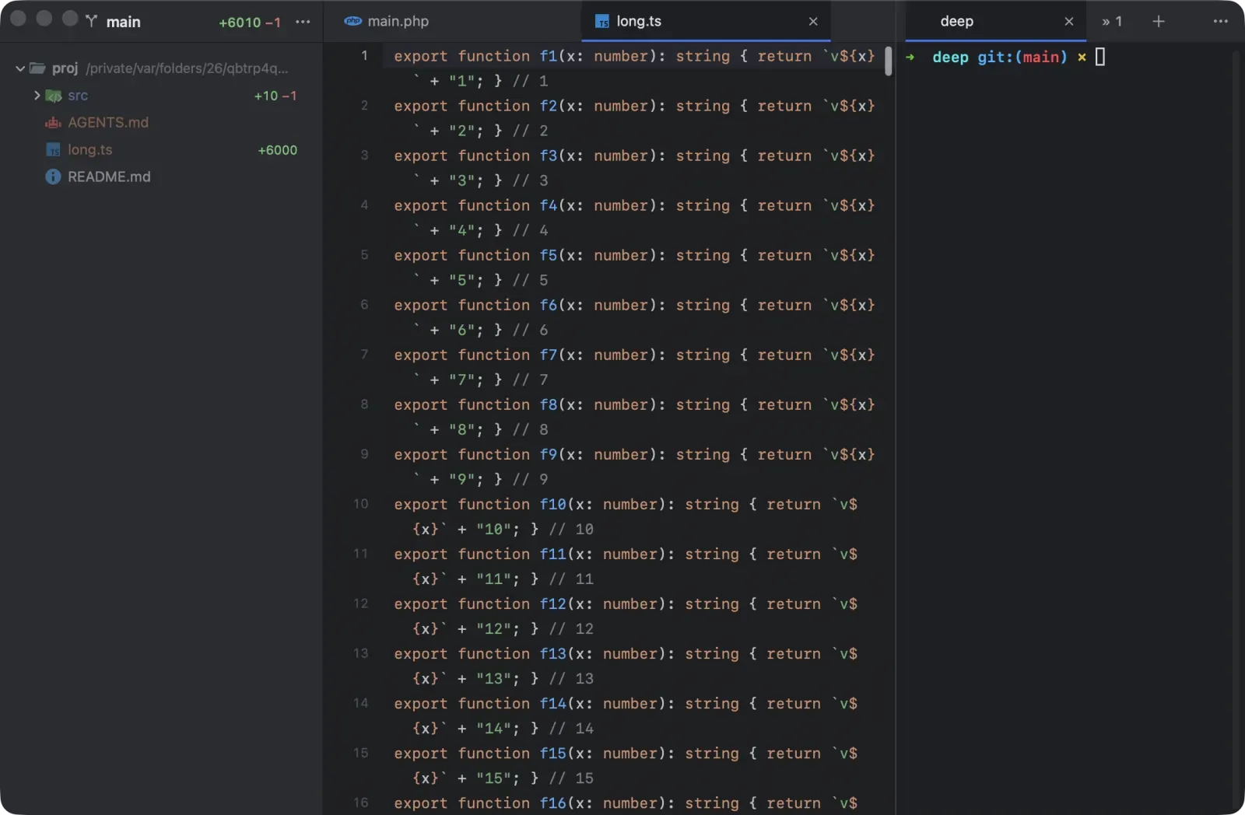Show hidden tabs overflow » 1
The image size is (1245, 815).
1112,21
